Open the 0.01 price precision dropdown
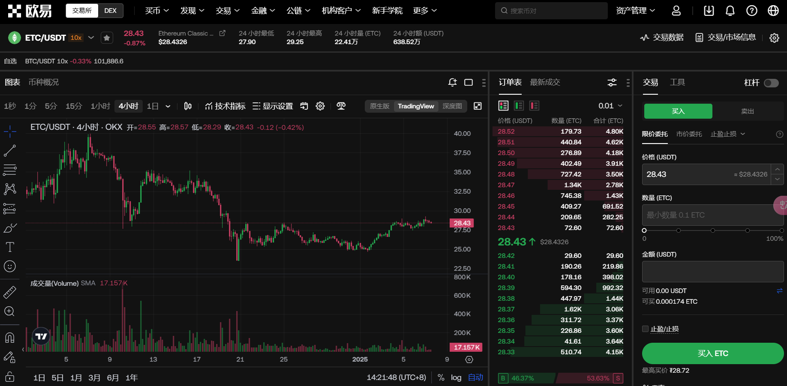This screenshot has width=787, height=386. pyautogui.click(x=610, y=106)
